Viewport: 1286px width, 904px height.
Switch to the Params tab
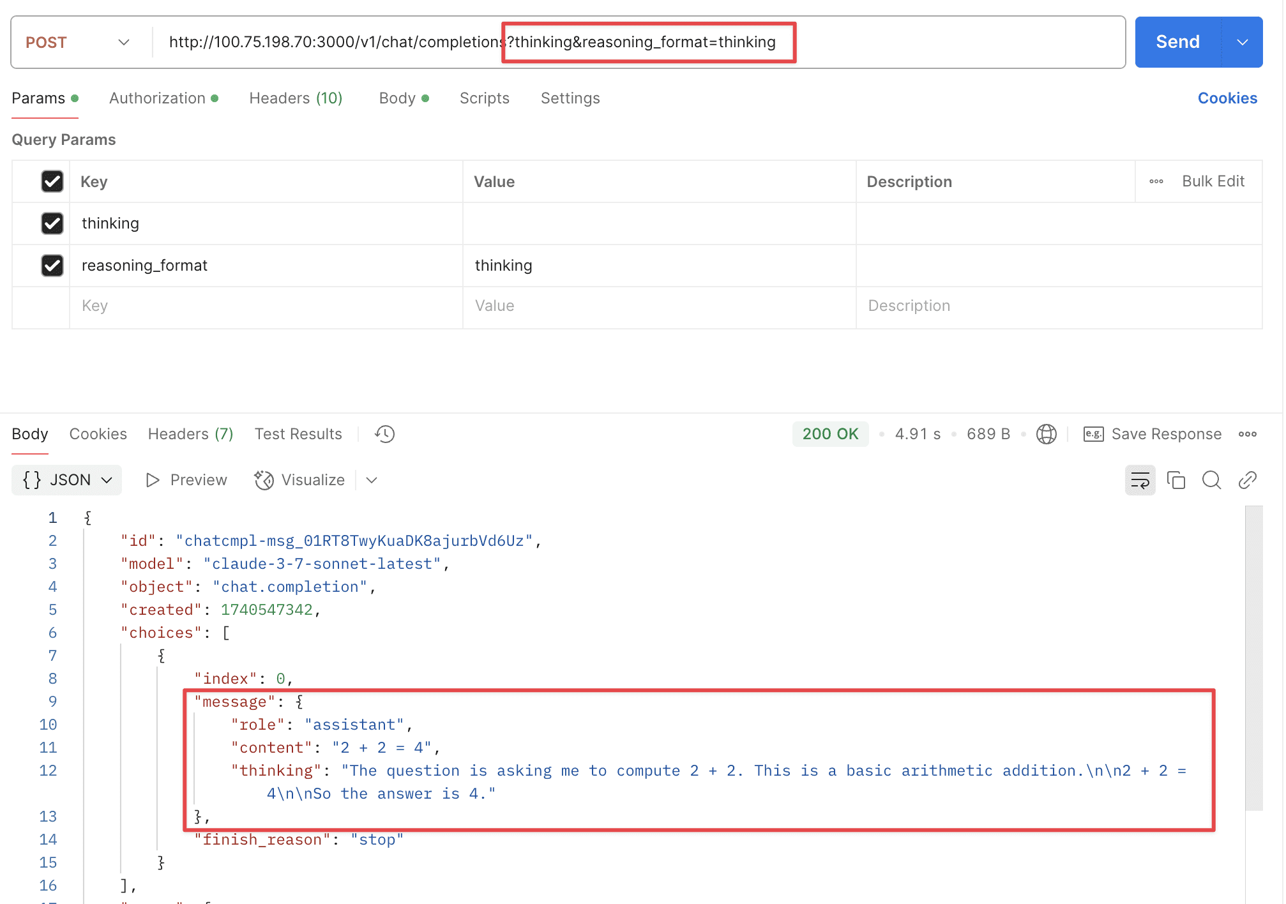(x=45, y=98)
